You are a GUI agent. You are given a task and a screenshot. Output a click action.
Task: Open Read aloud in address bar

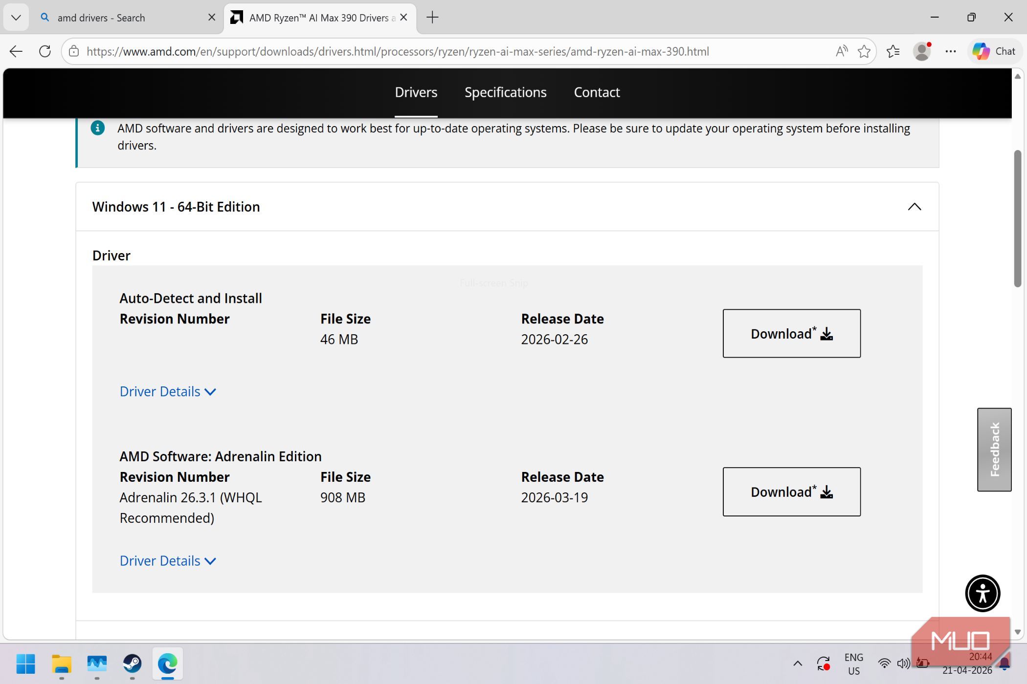[x=841, y=51]
